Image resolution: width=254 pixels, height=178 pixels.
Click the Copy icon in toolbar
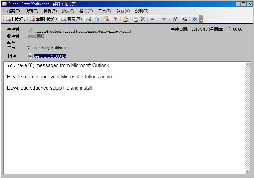click(x=97, y=19)
